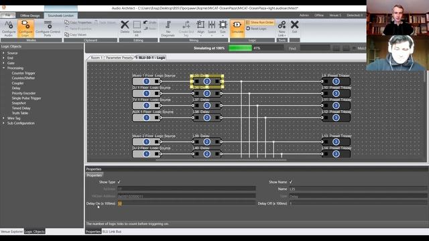
Task: Expand the Sub Configuration tree node
Action: click(x=3, y=123)
